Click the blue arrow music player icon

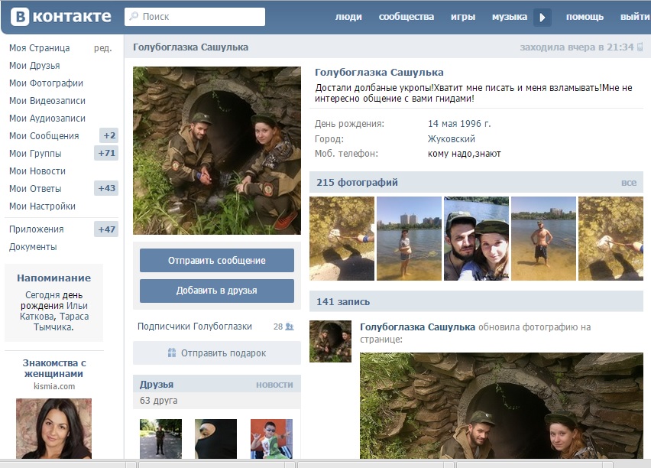coord(542,15)
